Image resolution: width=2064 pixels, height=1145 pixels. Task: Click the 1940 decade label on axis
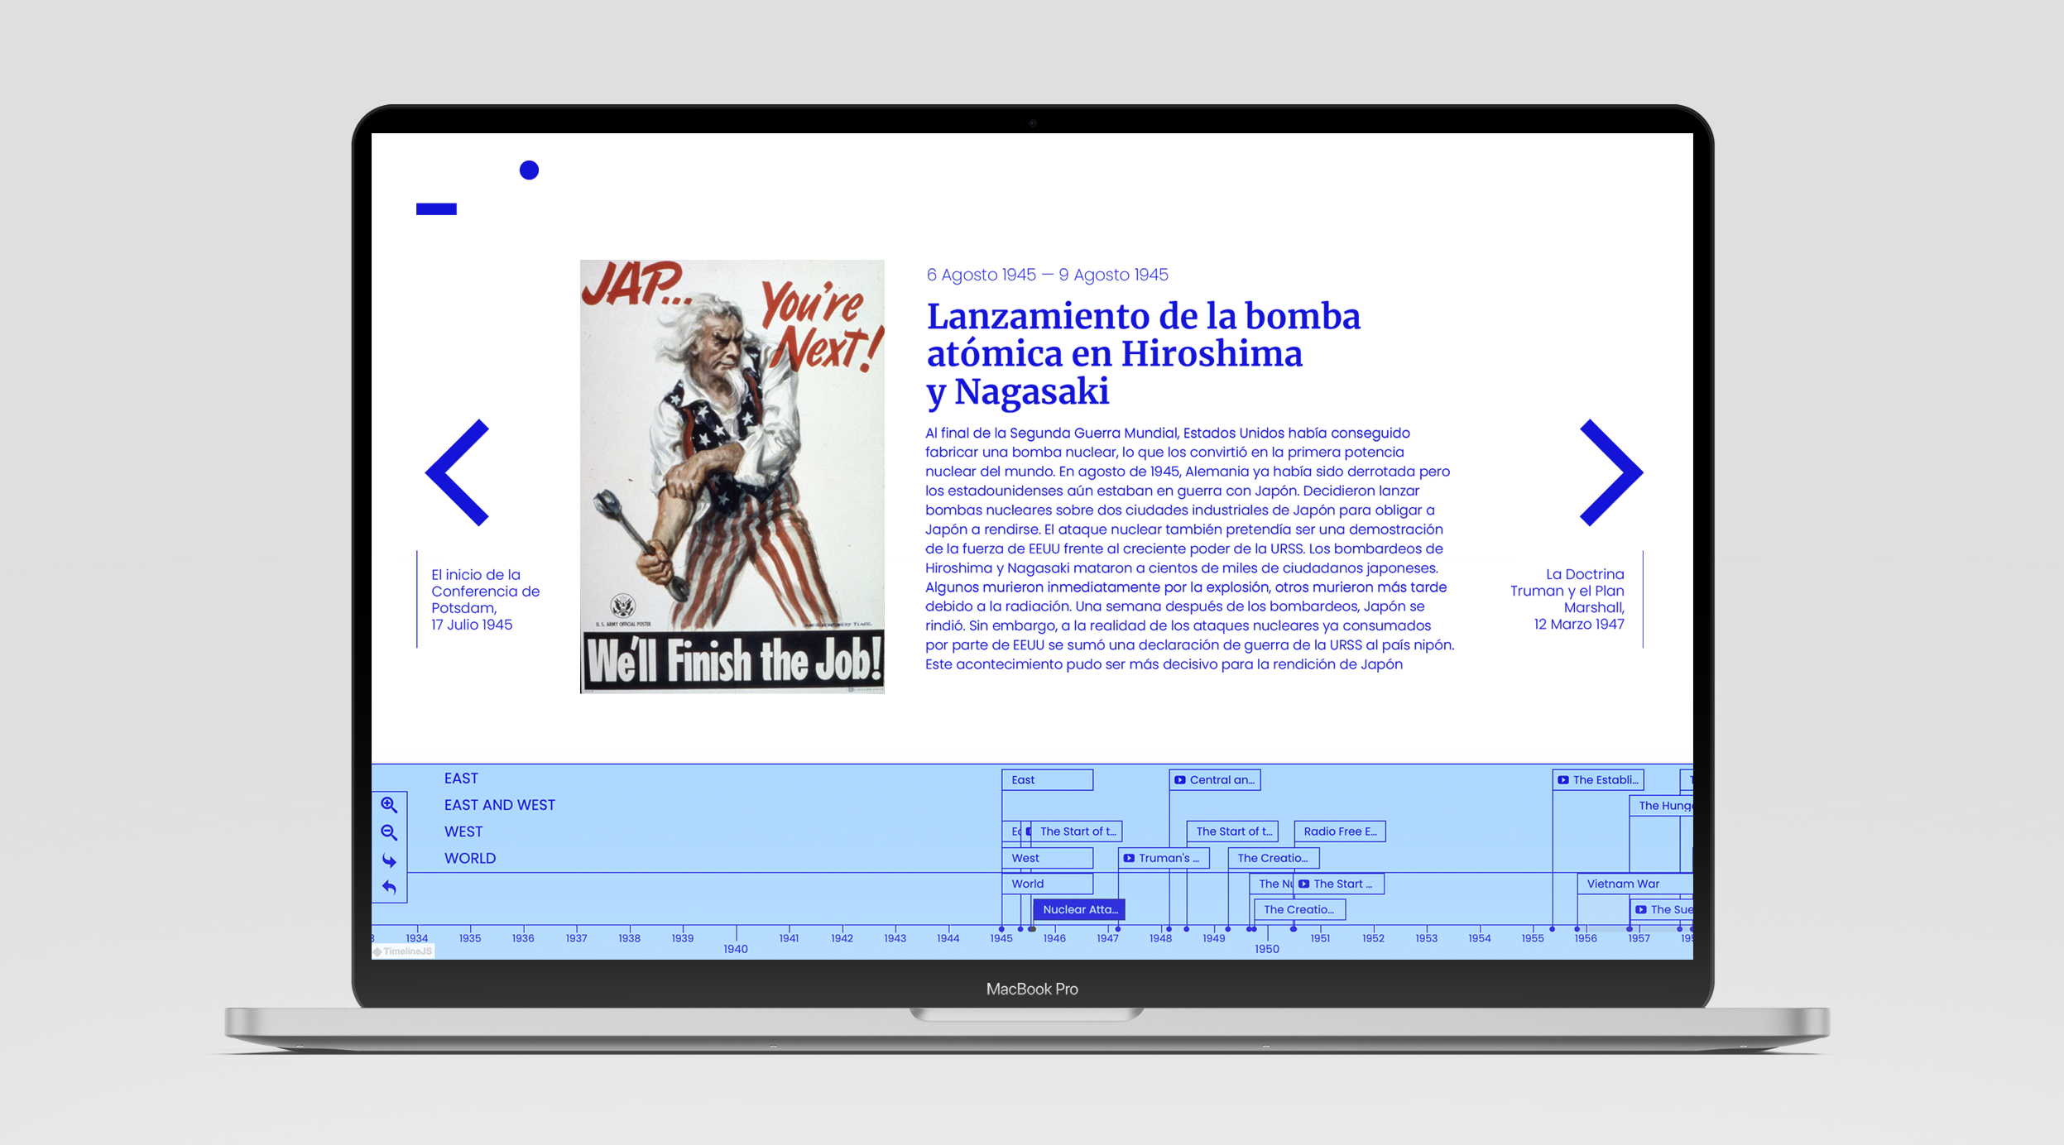[x=736, y=949]
